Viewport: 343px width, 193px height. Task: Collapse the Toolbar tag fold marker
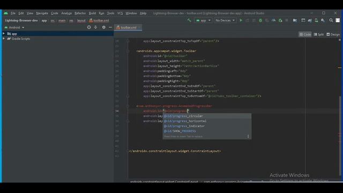(x=128, y=51)
